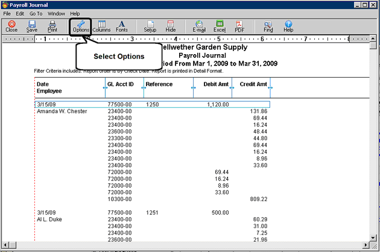Open the Find tool
Screen dimensions: 380x252
coord(268,26)
